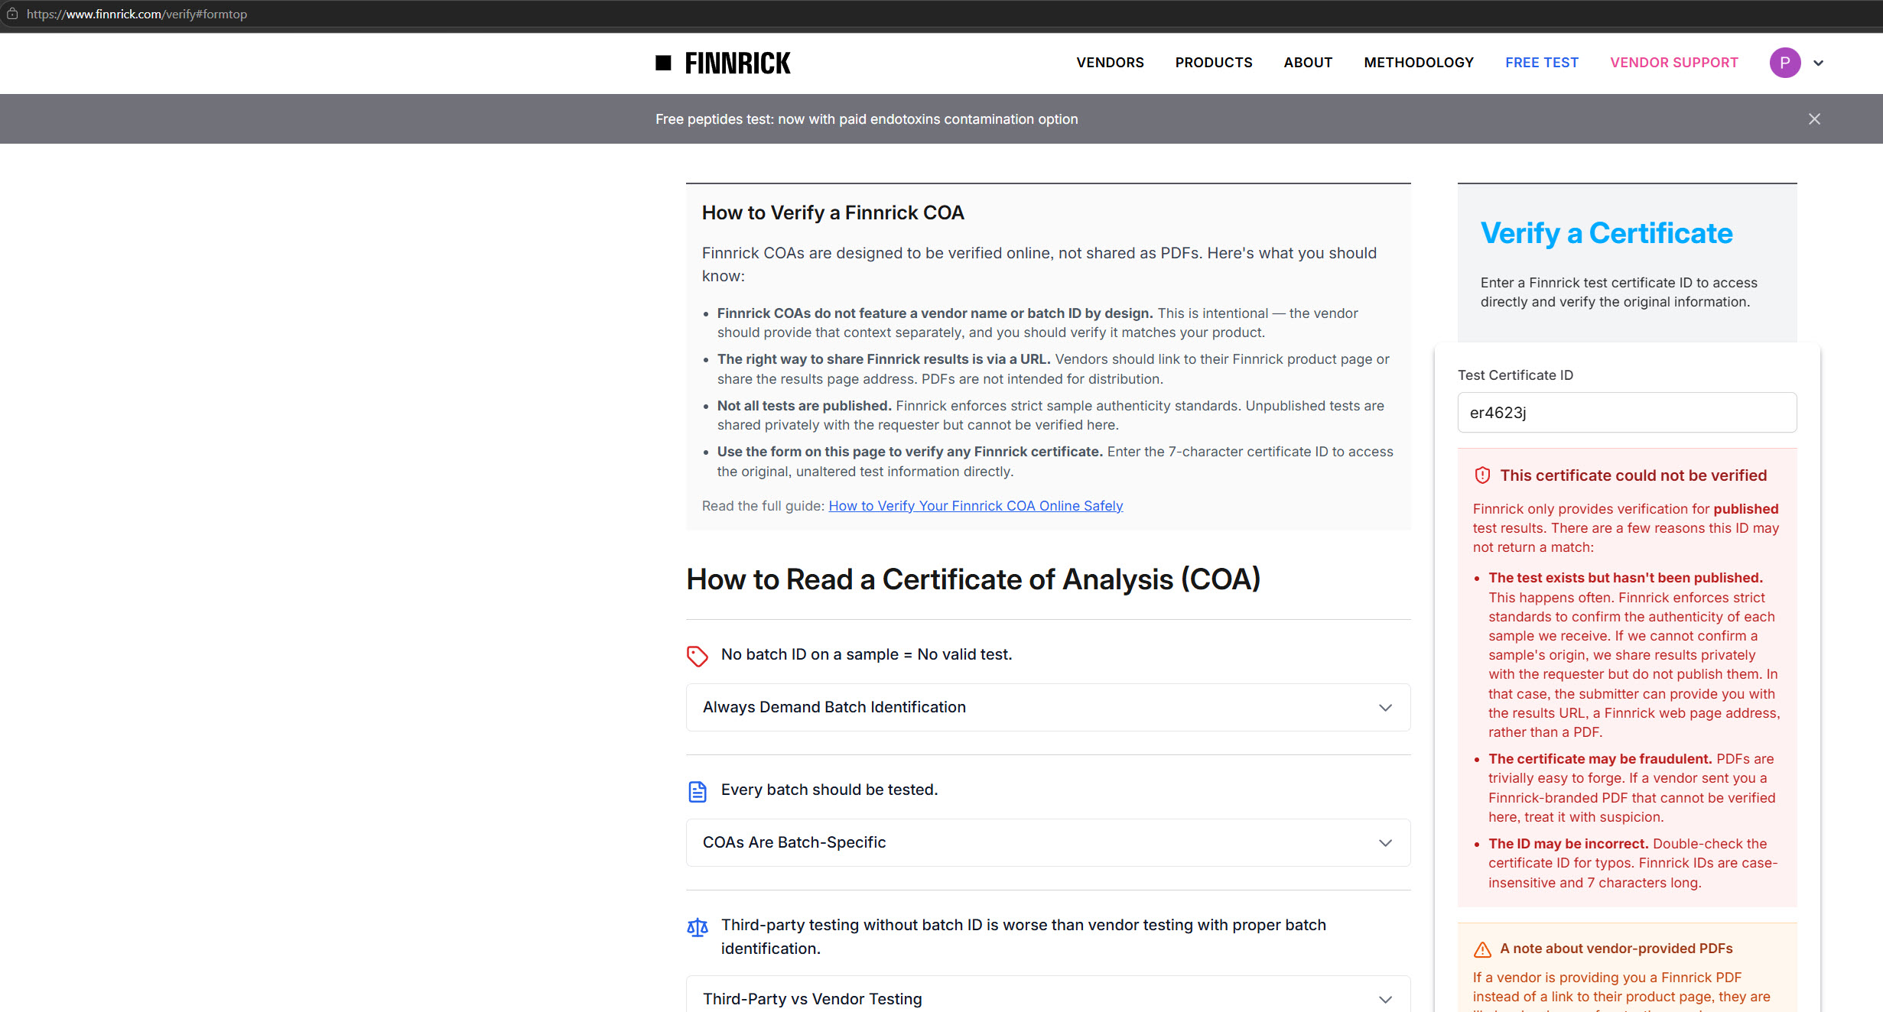This screenshot has width=1883, height=1012.
Task: Click the Verify a Certificate heading
Action: click(x=1606, y=233)
